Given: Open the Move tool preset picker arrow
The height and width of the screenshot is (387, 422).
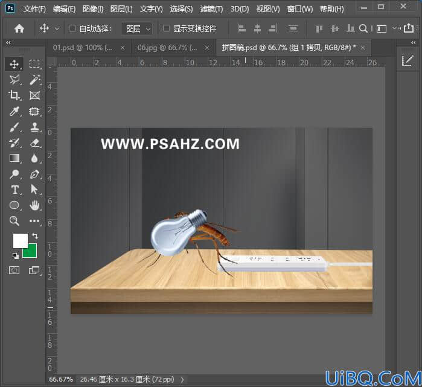Looking at the screenshot, I should click(x=57, y=28).
